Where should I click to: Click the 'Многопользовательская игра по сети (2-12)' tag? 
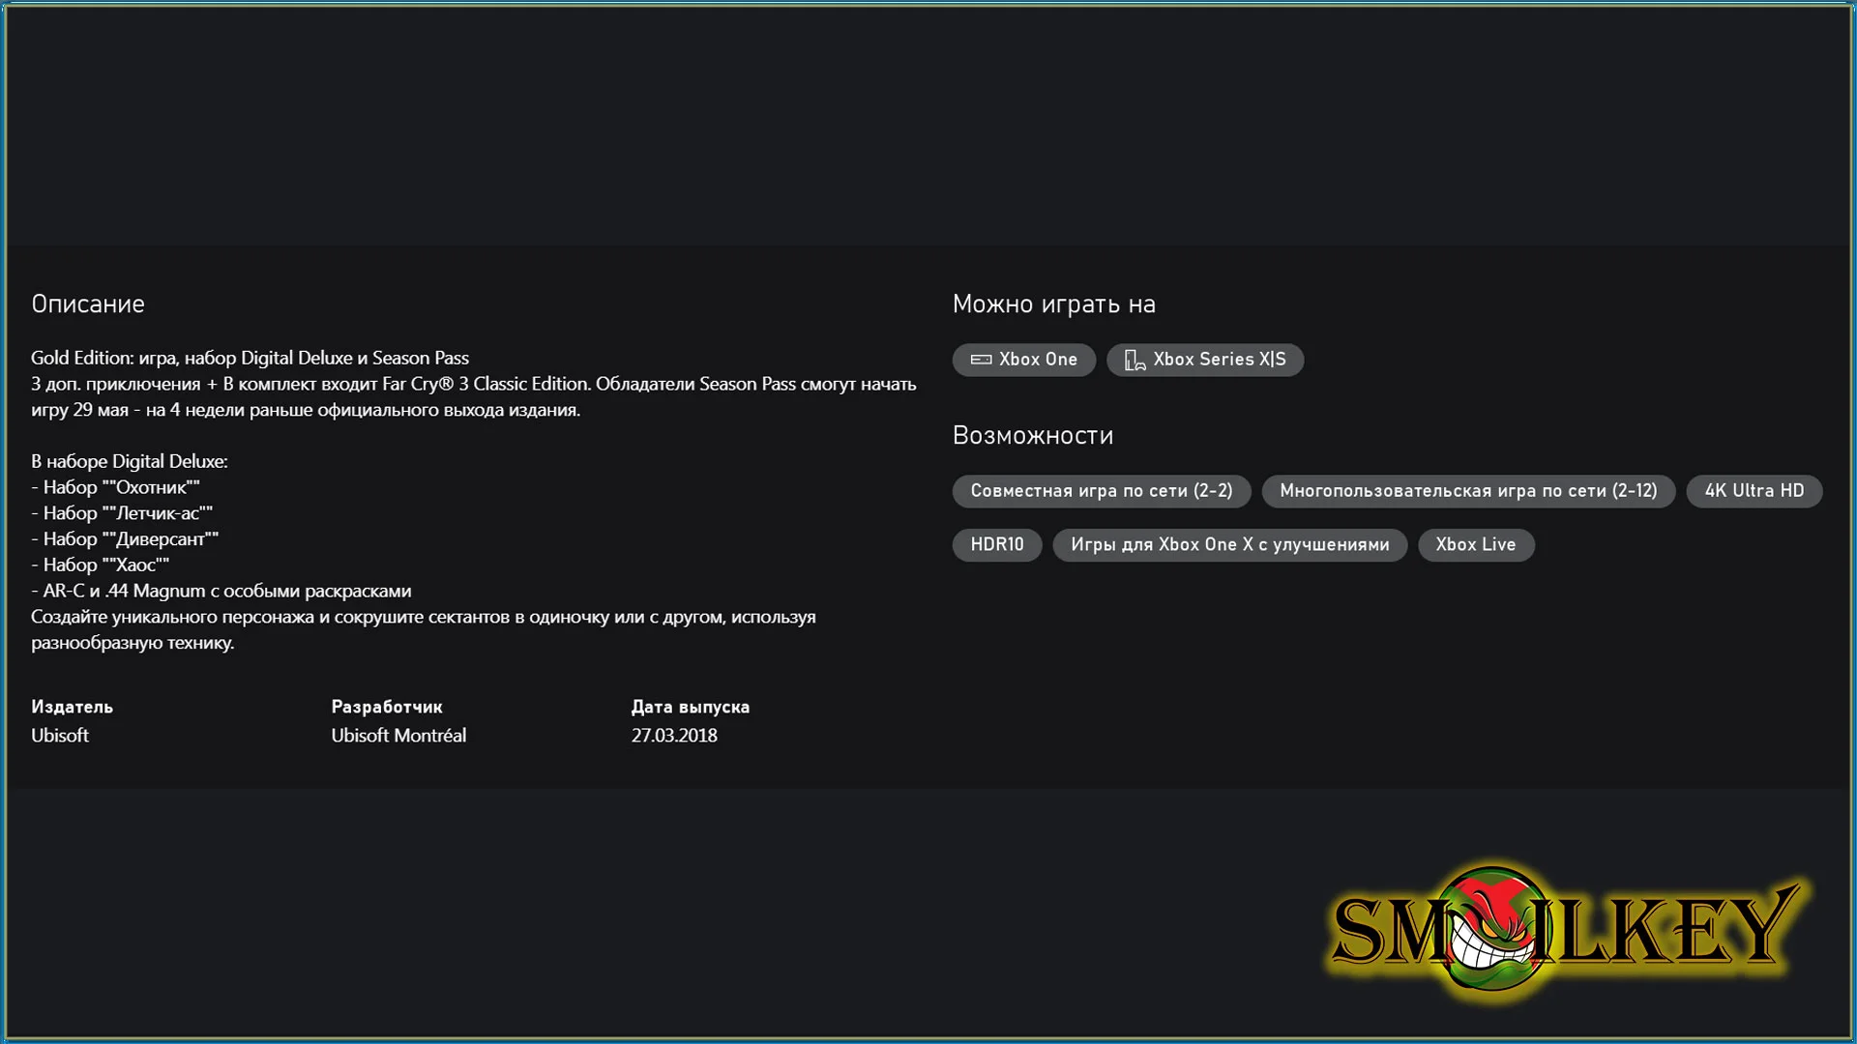coord(1467,491)
